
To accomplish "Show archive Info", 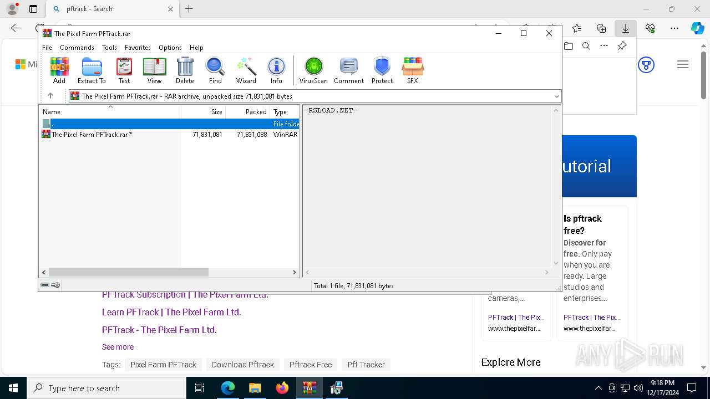I will (x=276, y=70).
